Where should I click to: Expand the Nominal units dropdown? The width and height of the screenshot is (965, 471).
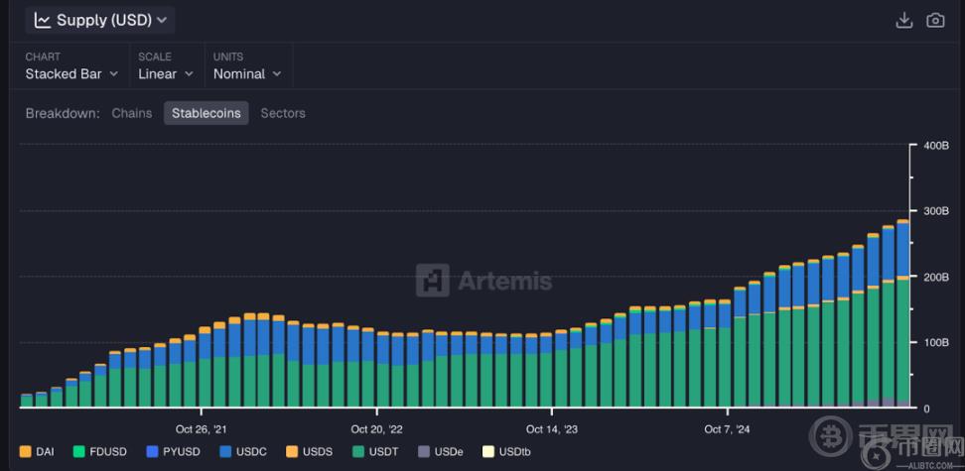click(247, 73)
